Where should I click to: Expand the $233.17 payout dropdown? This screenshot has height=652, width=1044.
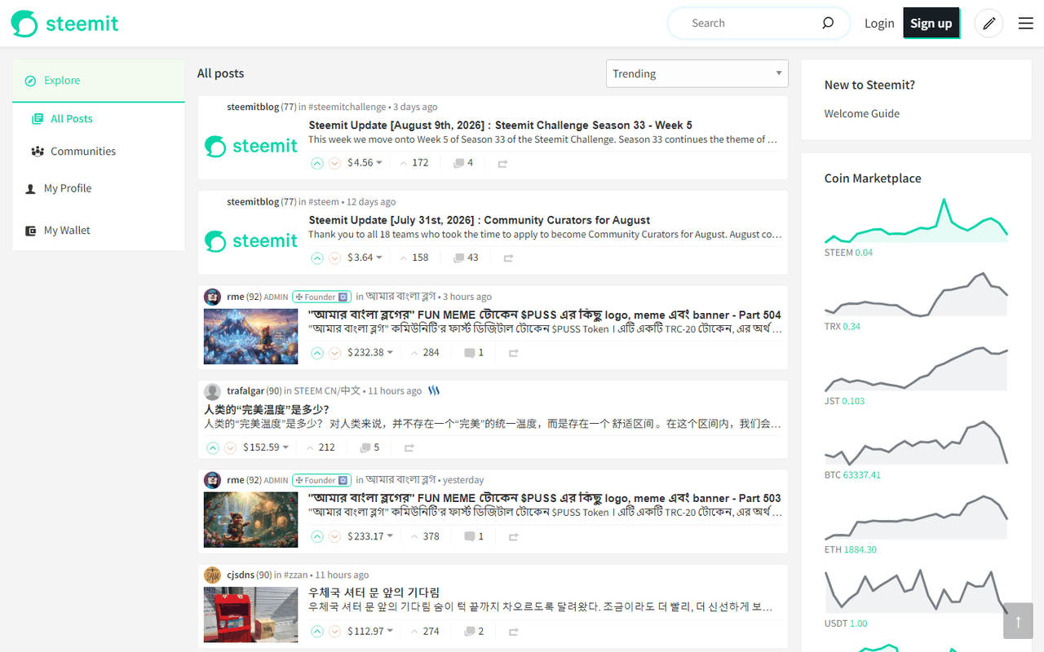pyautogui.click(x=370, y=536)
